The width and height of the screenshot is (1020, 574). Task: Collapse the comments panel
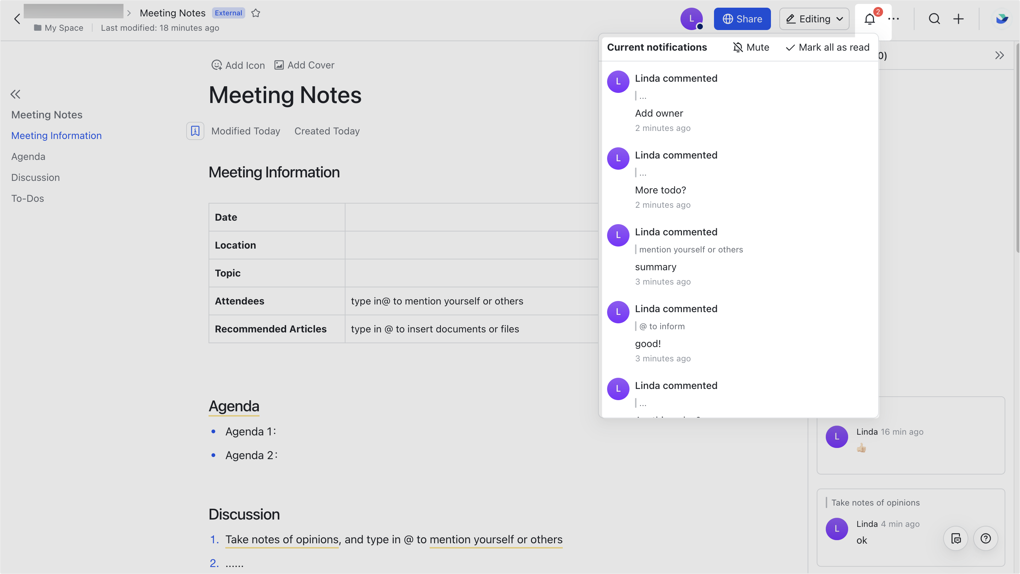(999, 56)
